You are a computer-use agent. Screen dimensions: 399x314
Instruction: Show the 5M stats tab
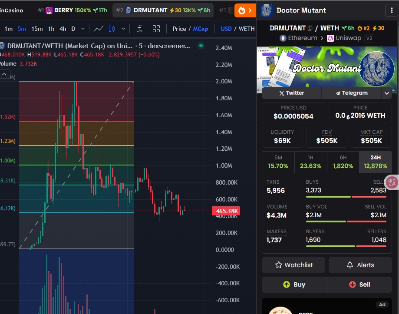(x=278, y=162)
